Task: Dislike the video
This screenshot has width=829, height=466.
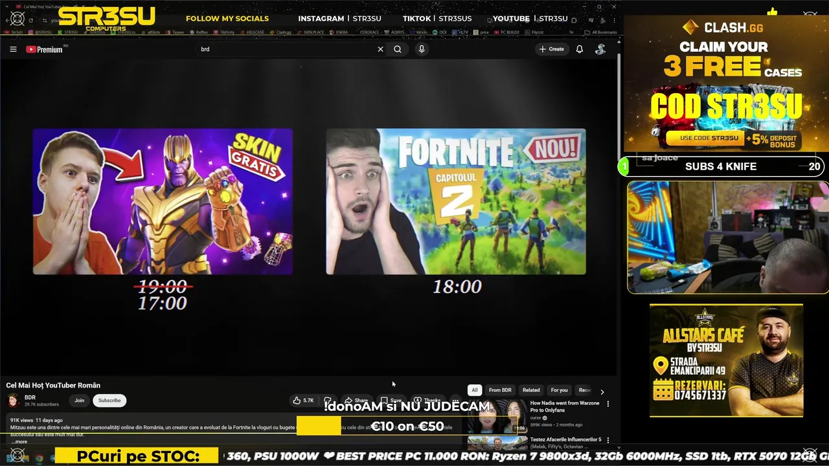Action: [x=328, y=401]
